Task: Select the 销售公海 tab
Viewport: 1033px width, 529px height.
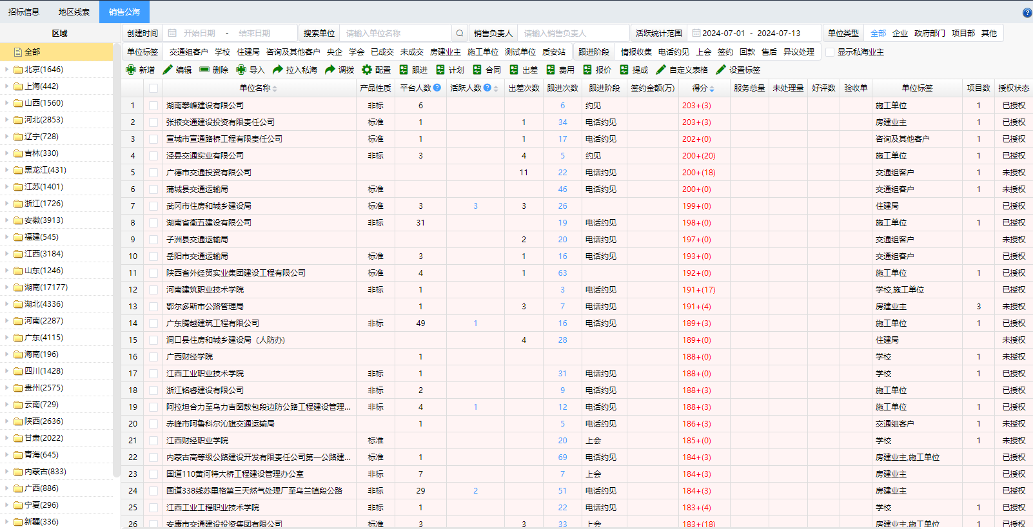Action: point(124,12)
